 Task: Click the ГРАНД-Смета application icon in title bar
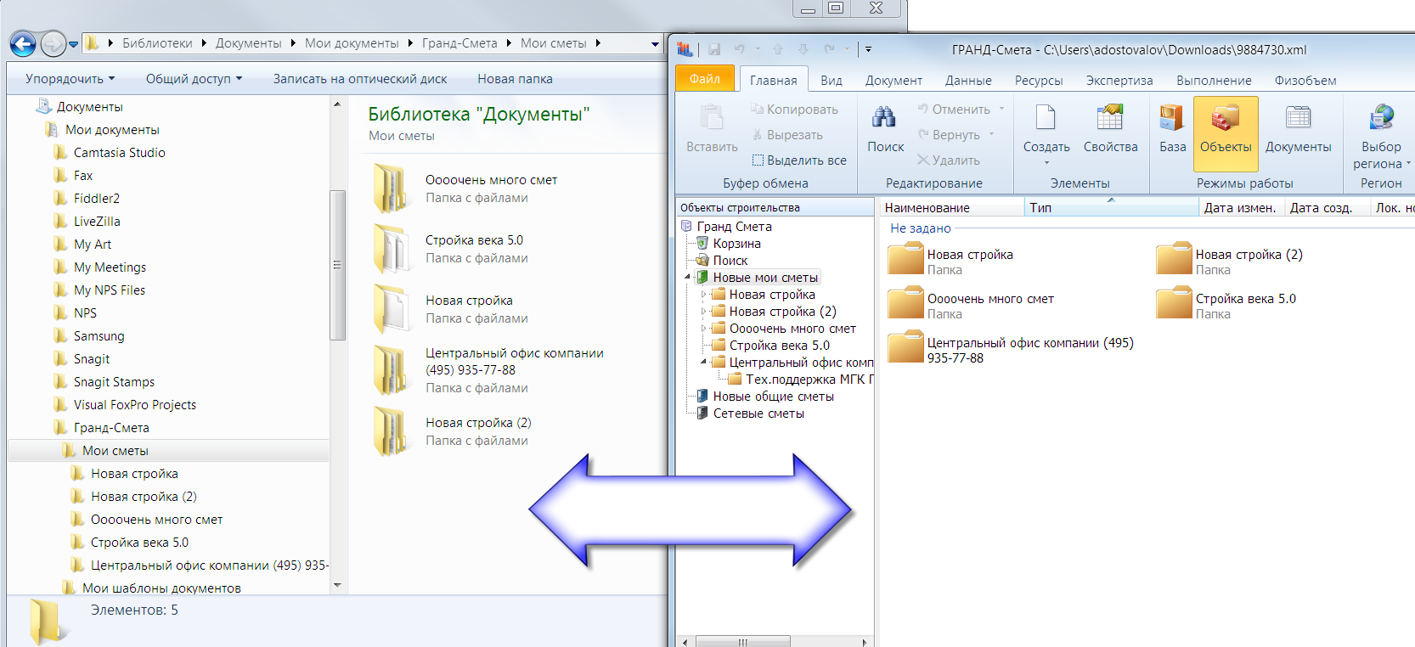pos(685,49)
